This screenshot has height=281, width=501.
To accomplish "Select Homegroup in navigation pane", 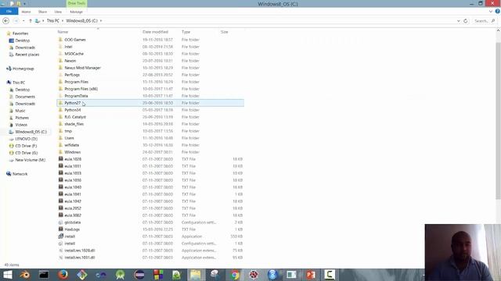I will coord(23,69).
